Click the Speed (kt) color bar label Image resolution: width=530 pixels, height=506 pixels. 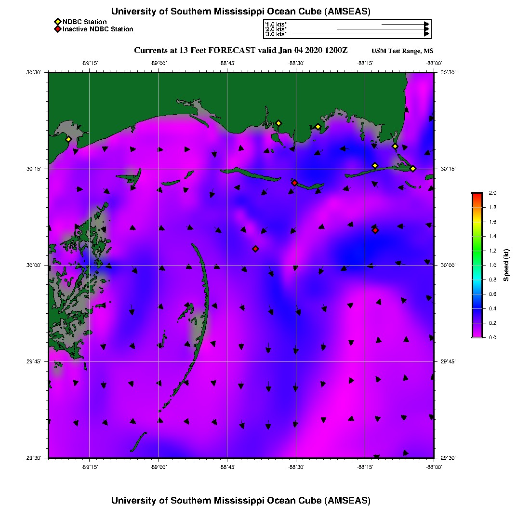506,265
